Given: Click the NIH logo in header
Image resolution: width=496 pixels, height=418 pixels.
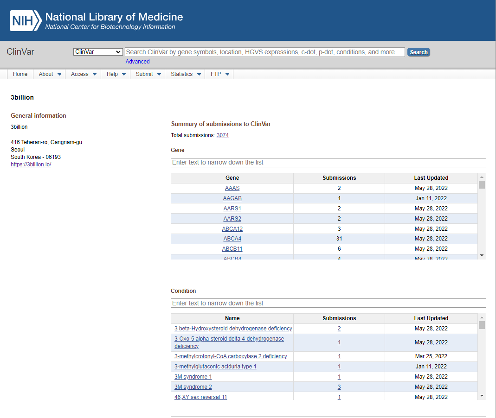Looking at the screenshot, I should pos(25,21).
